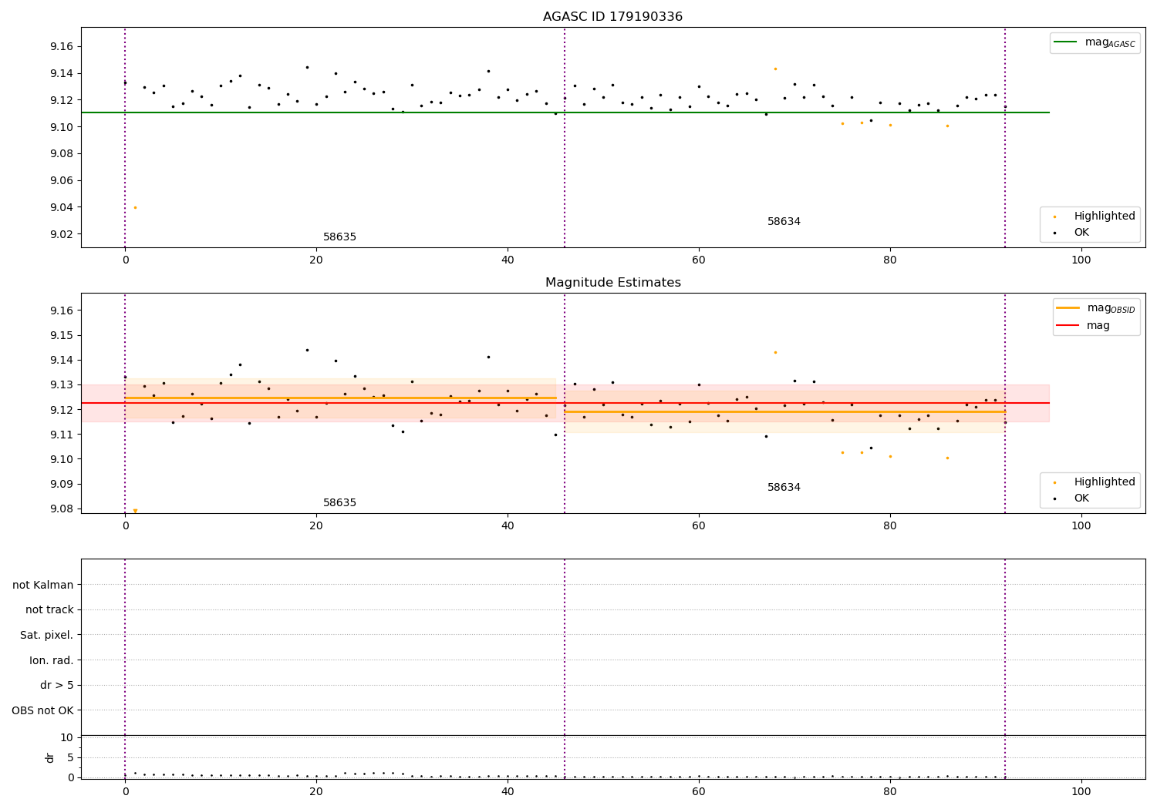Click the 60 x-axis tick of the top plot
1157x809 pixels.
pos(699,260)
